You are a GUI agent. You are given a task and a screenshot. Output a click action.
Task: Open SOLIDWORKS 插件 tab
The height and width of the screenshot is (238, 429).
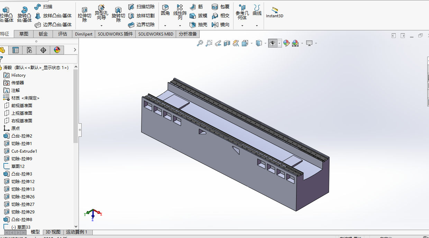[115, 34]
